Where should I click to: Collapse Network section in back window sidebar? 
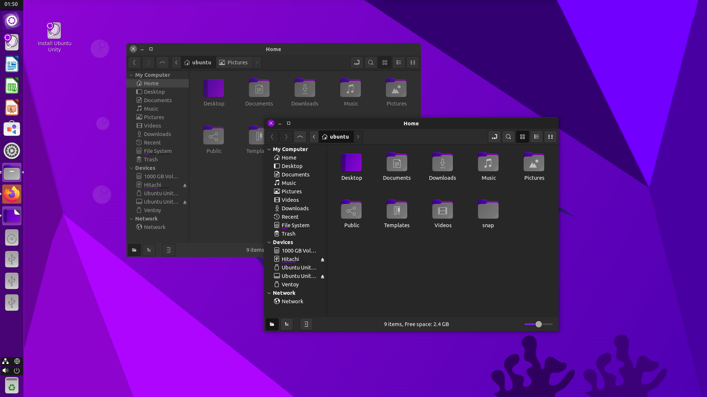131,219
